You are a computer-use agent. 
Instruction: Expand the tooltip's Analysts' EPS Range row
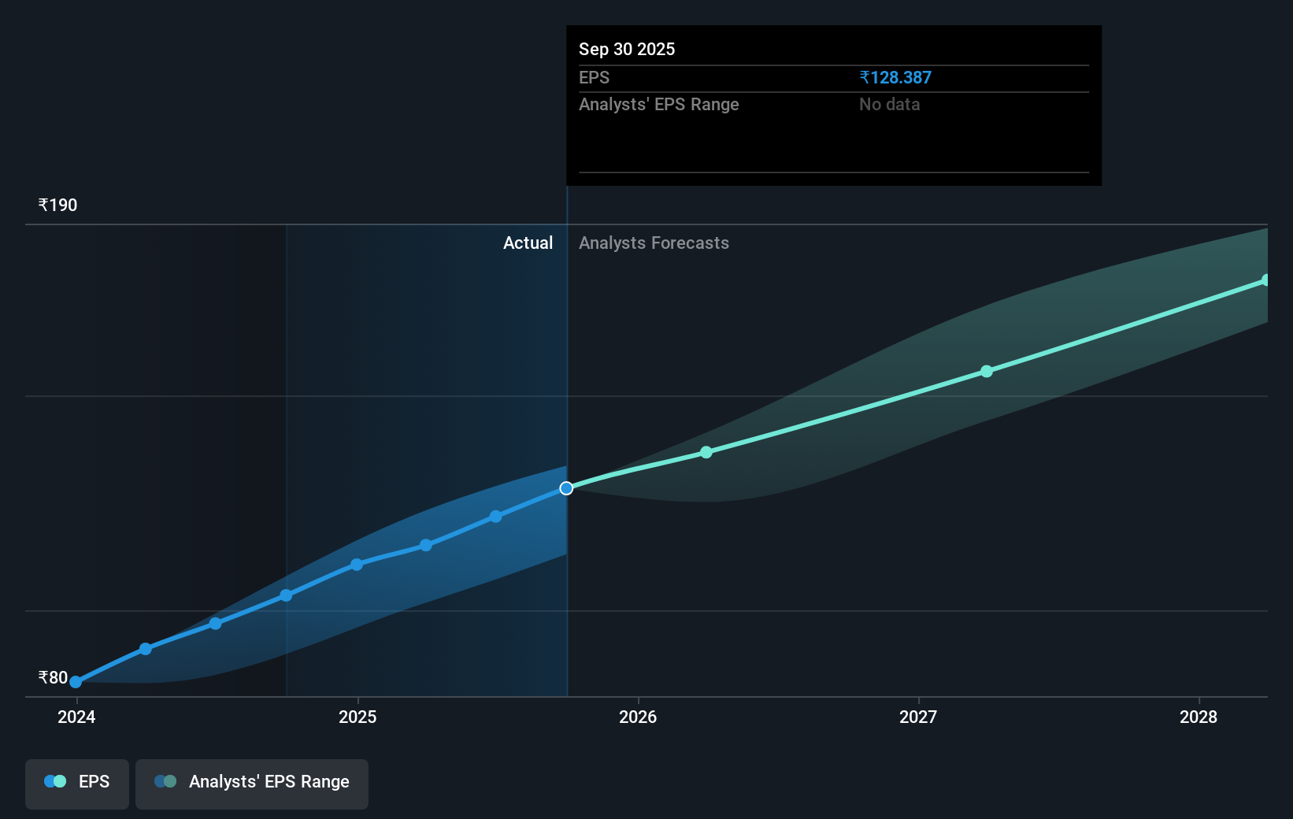(659, 104)
